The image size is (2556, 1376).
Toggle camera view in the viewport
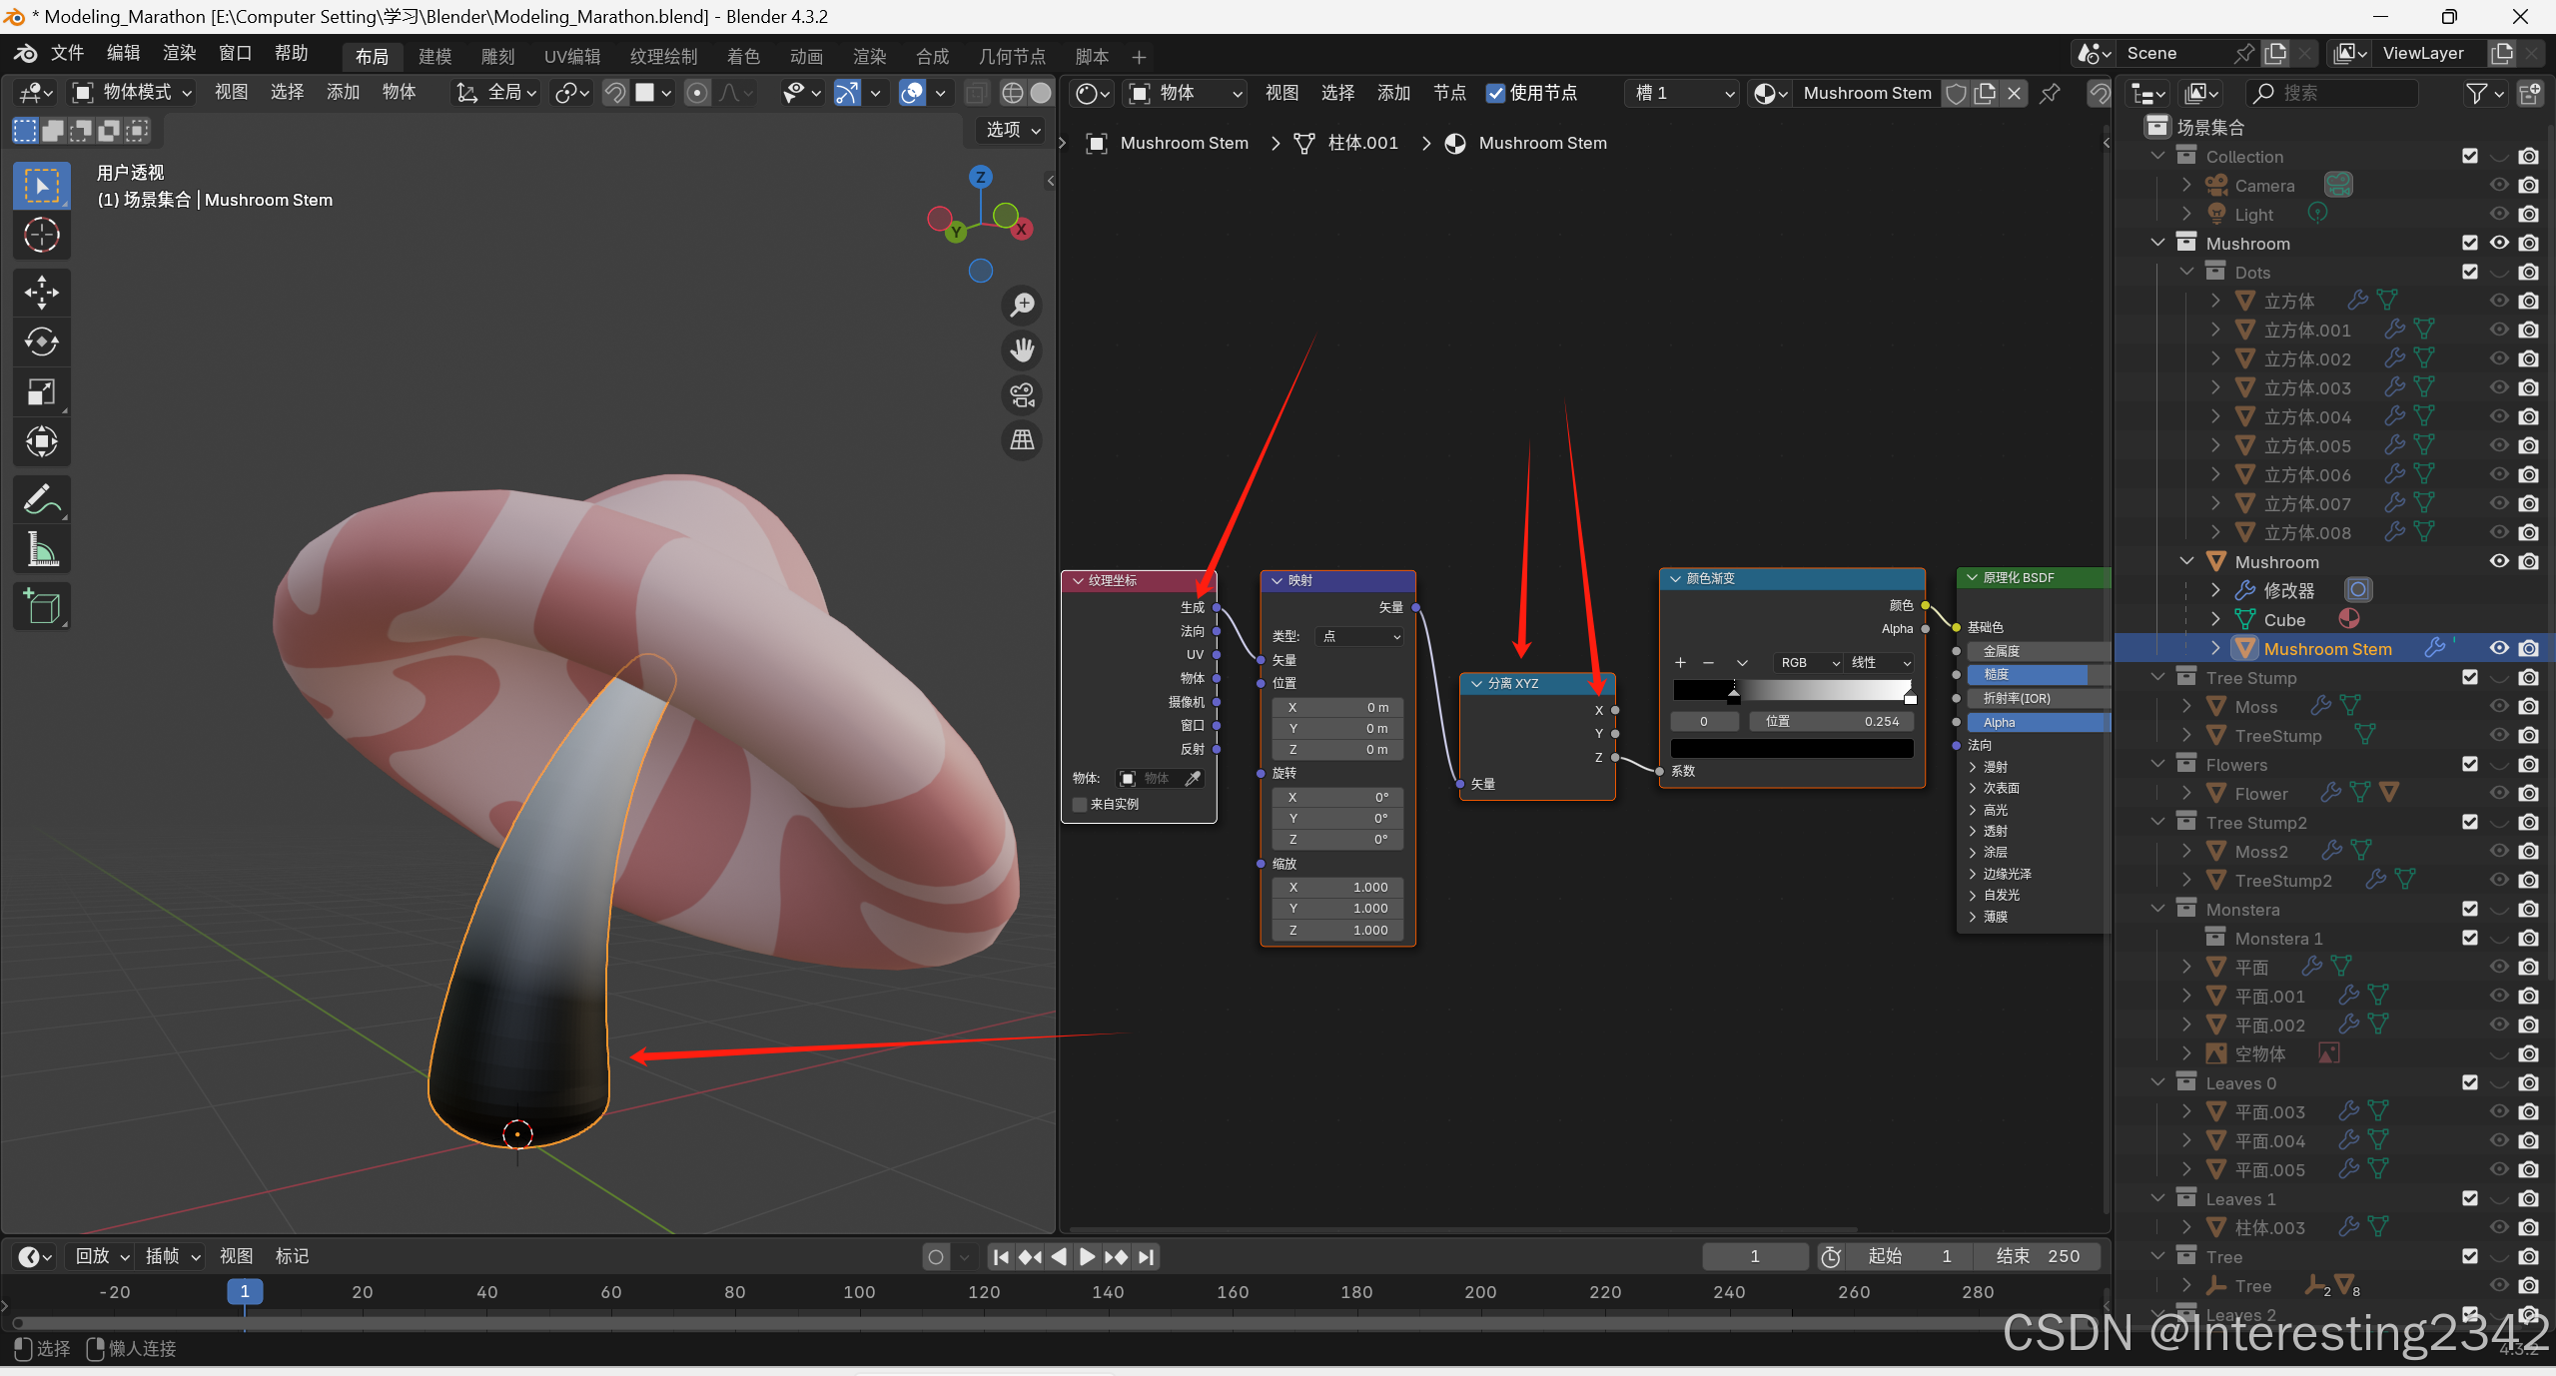(1022, 395)
